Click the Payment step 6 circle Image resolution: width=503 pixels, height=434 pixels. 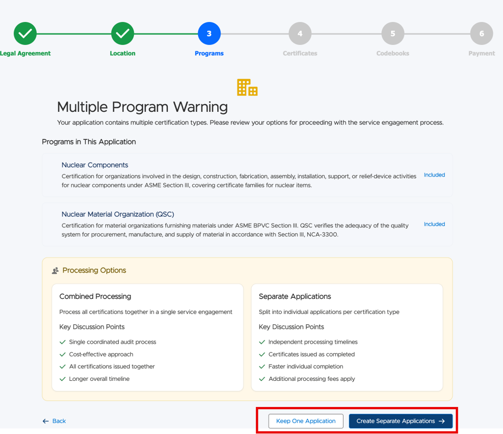point(482,34)
